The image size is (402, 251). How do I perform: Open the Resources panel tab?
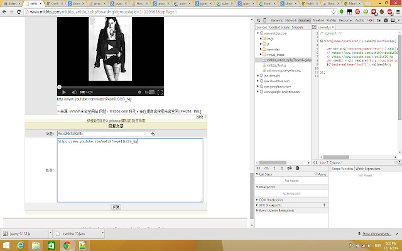[345, 20]
